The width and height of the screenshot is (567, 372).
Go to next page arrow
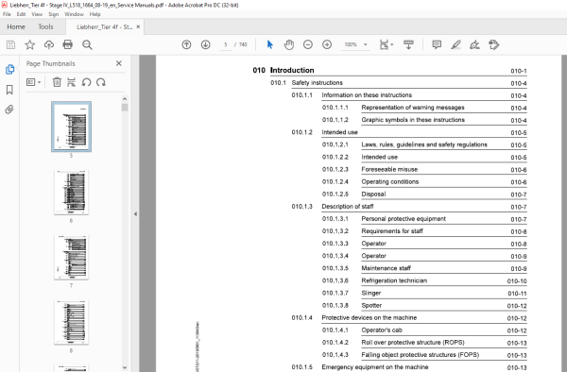(x=205, y=44)
